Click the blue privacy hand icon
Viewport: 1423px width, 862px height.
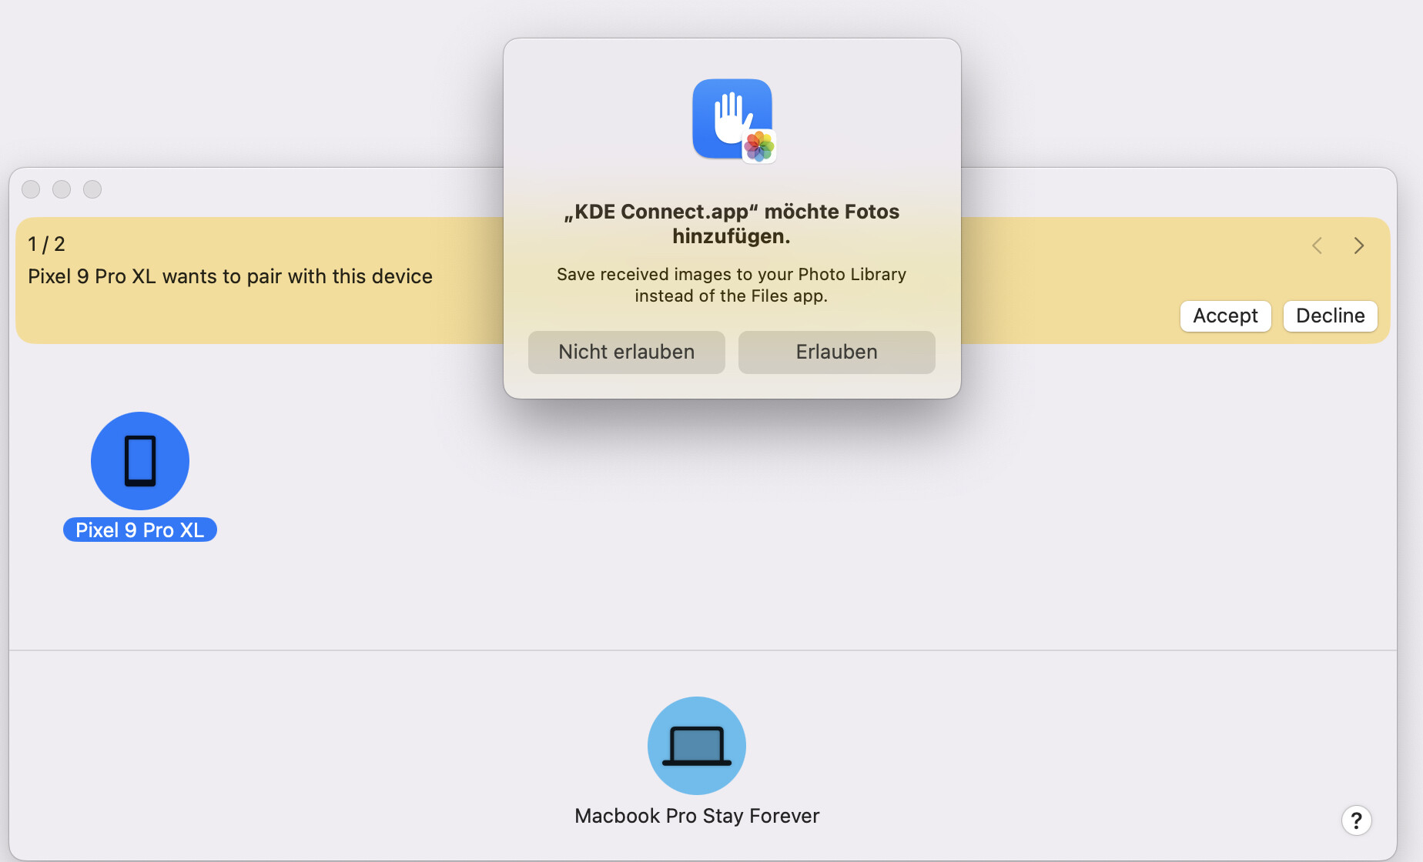728,118
